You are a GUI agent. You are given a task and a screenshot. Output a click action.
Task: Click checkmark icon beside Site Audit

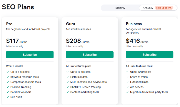[x=8, y=97]
